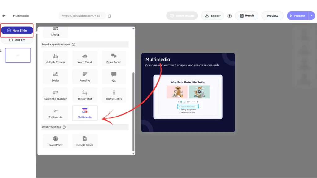Import a PowerPoint presentation

pyautogui.click(x=55, y=141)
